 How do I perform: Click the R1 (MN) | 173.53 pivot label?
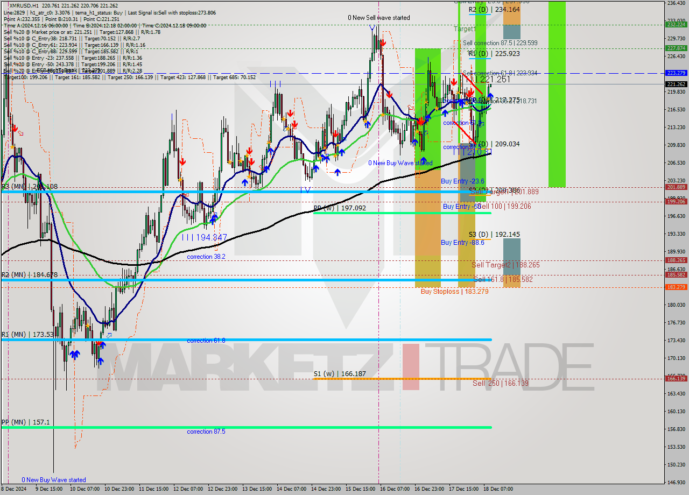point(27,335)
